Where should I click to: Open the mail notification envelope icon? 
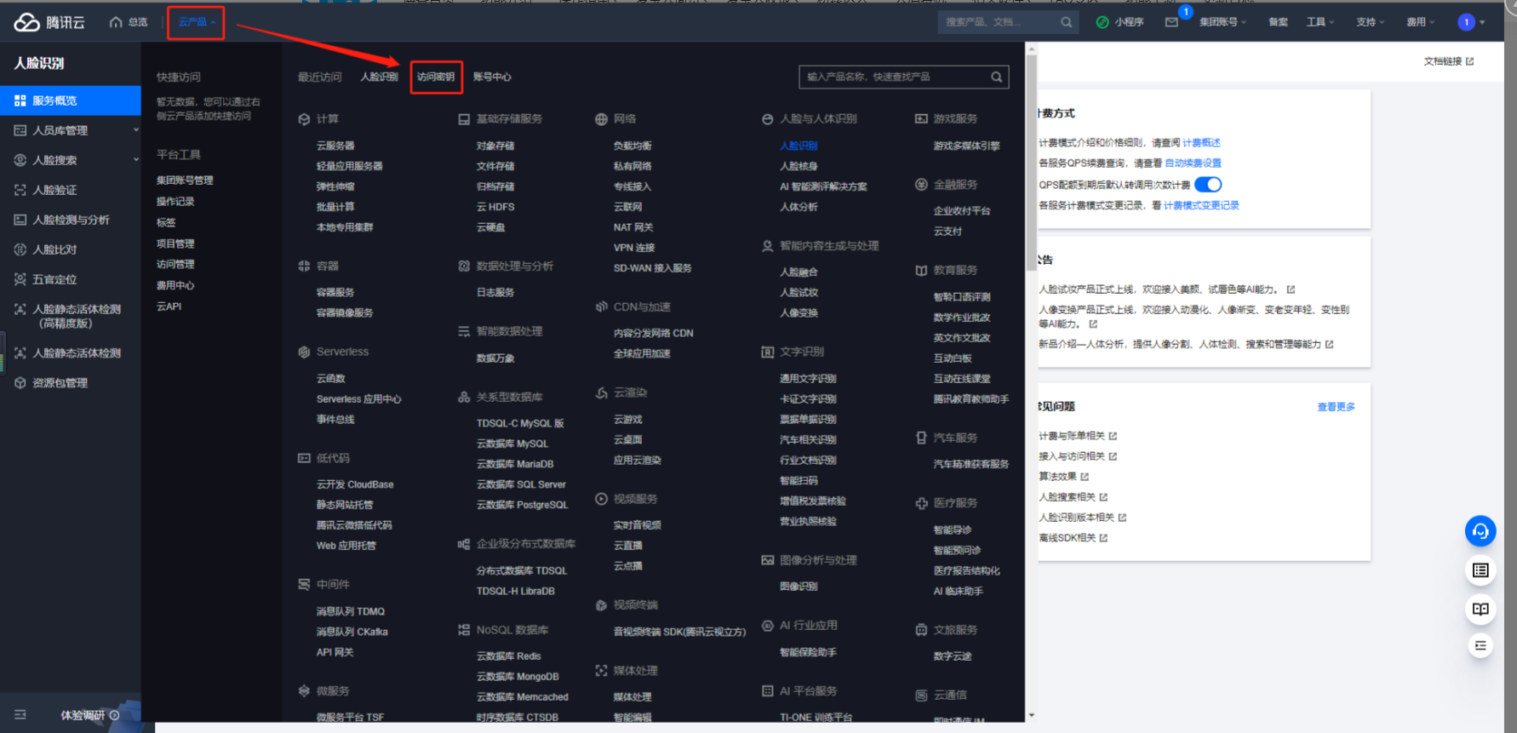(1171, 22)
